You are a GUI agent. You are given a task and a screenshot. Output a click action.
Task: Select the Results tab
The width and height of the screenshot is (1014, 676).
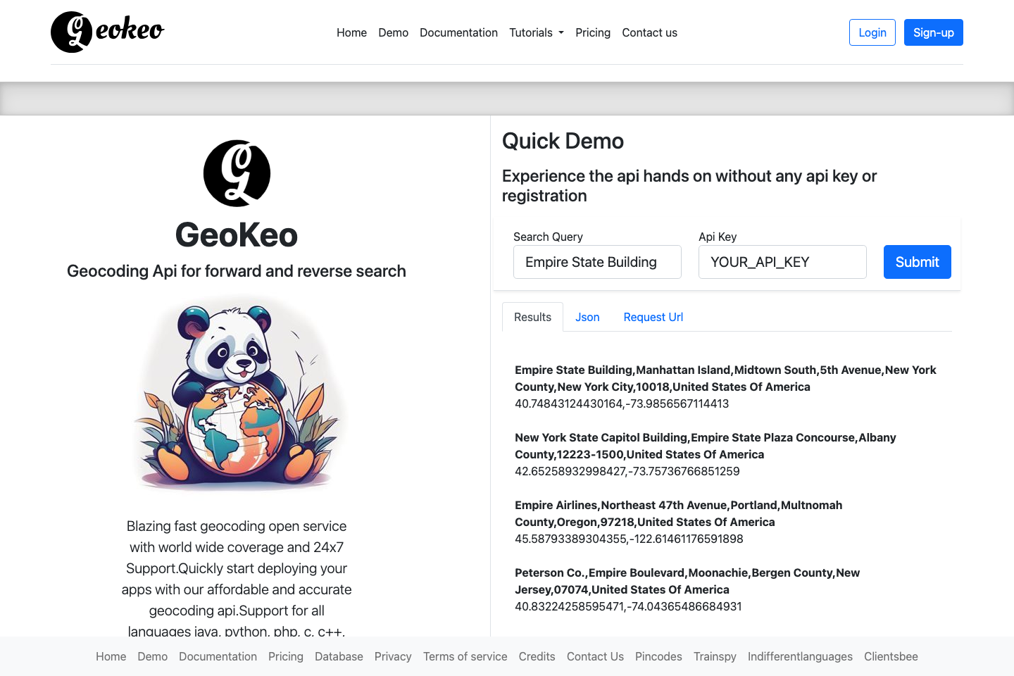532,317
